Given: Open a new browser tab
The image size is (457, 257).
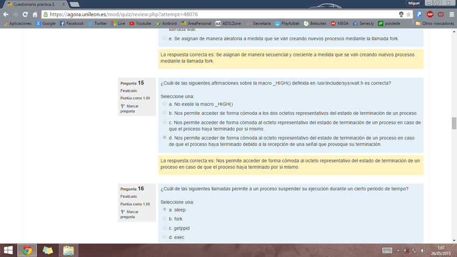Looking at the screenshot, I should [x=74, y=4].
